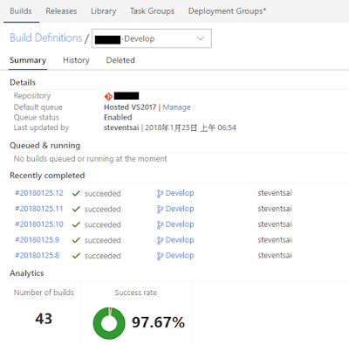Image resolution: width=349 pixels, height=345 pixels.
Task: Click branch icon on build #20180125.12 row
Action: (x=160, y=194)
